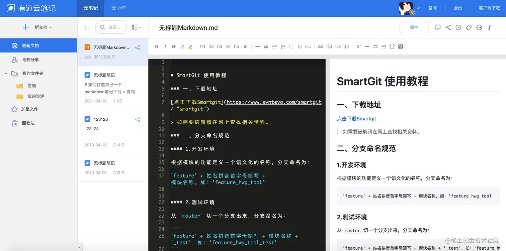Apply italic formatting

(165, 46)
